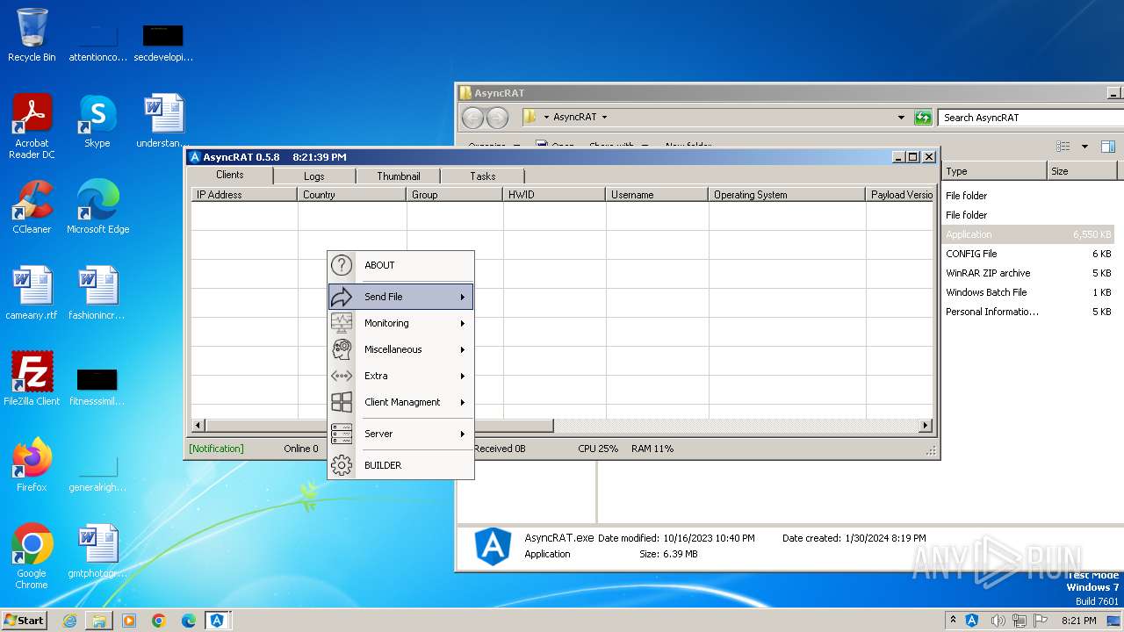Open Explorer view options dropdown arrow

(1084, 147)
